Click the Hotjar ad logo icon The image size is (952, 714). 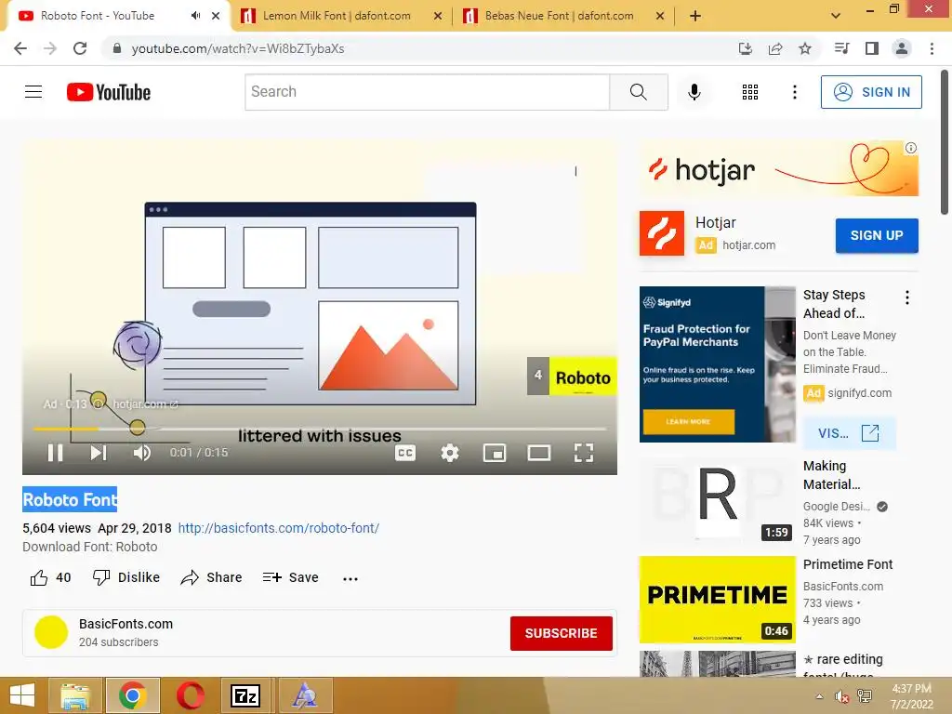tap(662, 233)
